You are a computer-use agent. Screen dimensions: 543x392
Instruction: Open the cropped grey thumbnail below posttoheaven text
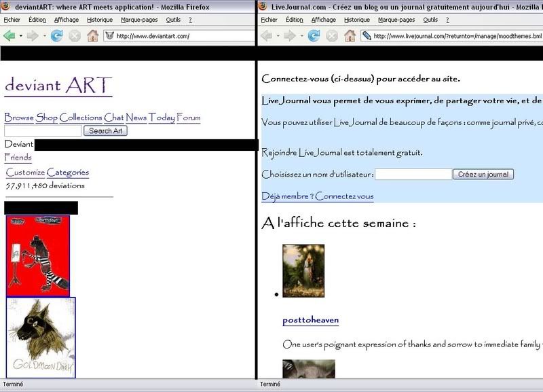(309, 369)
